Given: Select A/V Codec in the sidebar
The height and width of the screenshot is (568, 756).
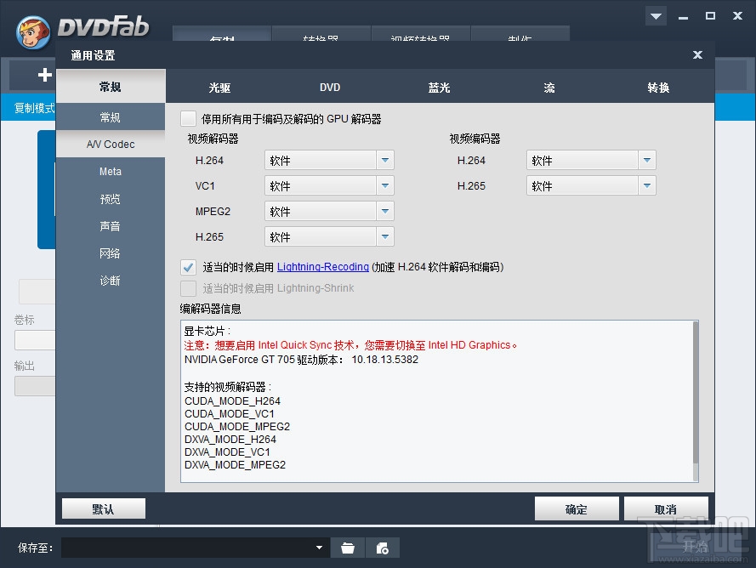Looking at the screenshot, I should click(110, 144).
